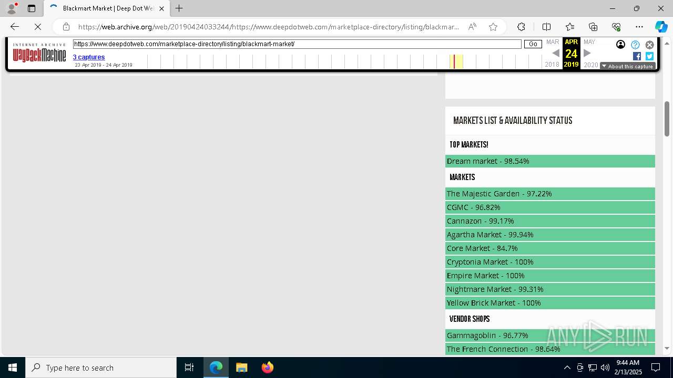Screen dimensions: 673x378
Task: Click the Wayback Machine URL field
Action: [x=297, y=44]
